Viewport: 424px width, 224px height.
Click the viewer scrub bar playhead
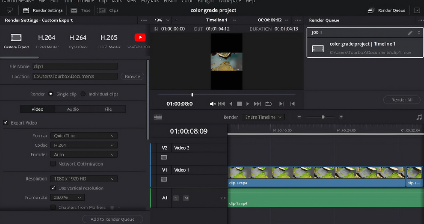point(192,94)
